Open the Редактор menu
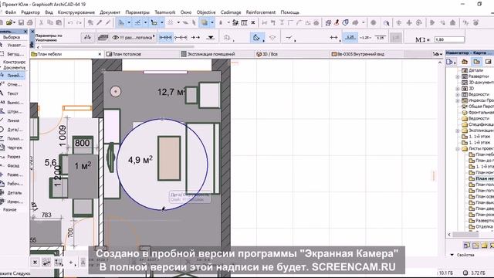The height and width of the screenshot is (278, 494). coord(31,12)
